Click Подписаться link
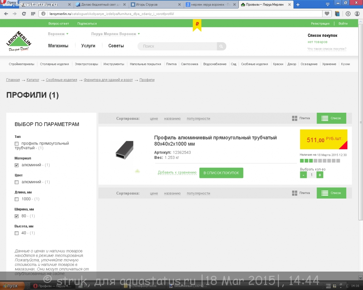The height and width of the screenshot is (290, 363). pos(87,24)
